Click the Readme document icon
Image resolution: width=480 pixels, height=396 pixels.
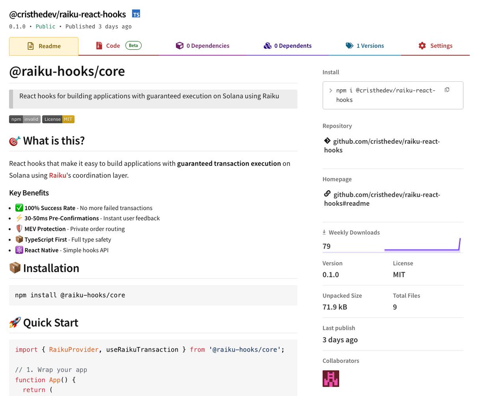[x=30, y=46]
